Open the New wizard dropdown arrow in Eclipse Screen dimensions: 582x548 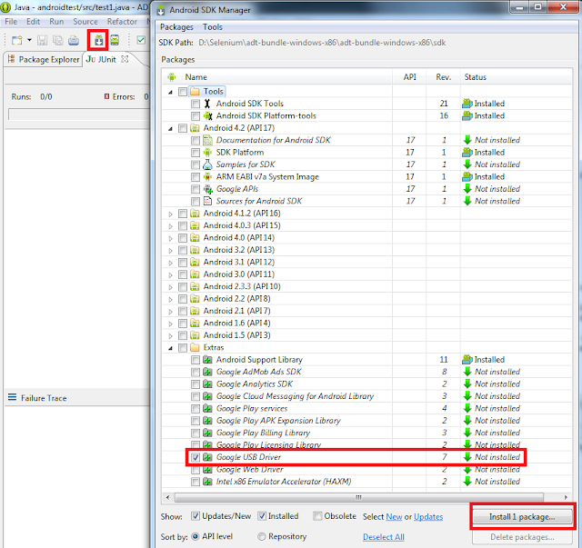click(29, 40)
